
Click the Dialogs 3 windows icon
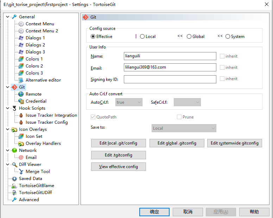coord(21,52)
